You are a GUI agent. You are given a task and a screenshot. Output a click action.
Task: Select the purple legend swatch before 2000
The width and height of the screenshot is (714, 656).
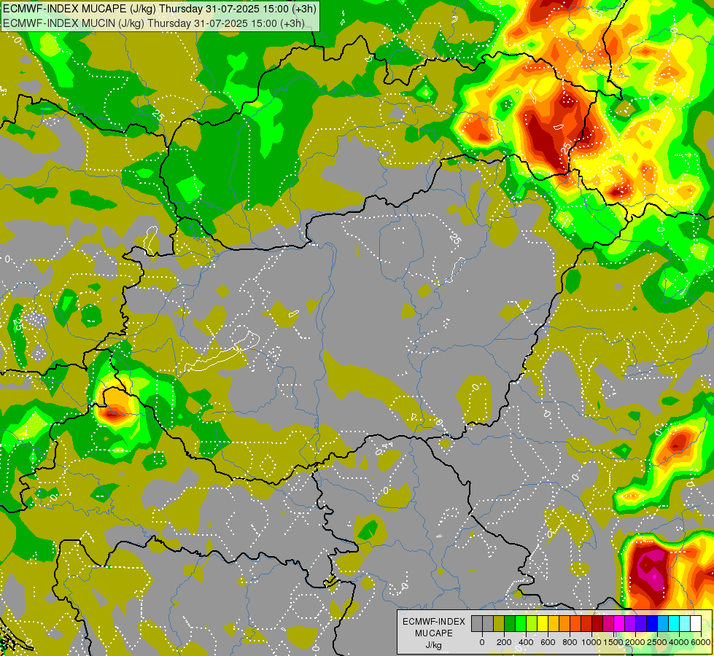(630, 624)
